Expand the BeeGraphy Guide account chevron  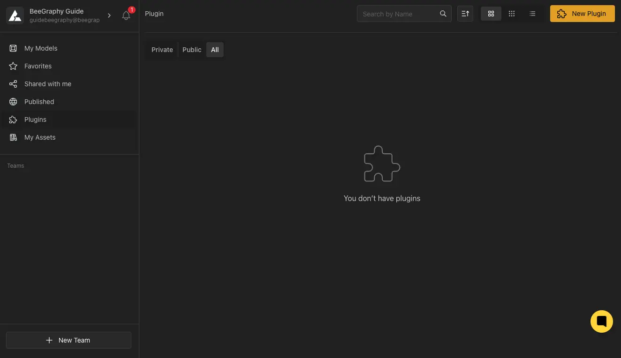pos(109,15)
